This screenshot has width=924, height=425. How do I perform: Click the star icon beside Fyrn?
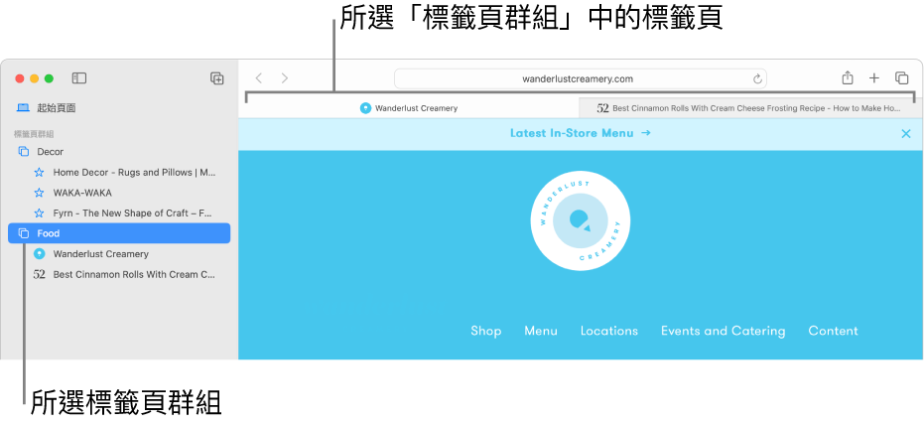[x=39, y=212]
